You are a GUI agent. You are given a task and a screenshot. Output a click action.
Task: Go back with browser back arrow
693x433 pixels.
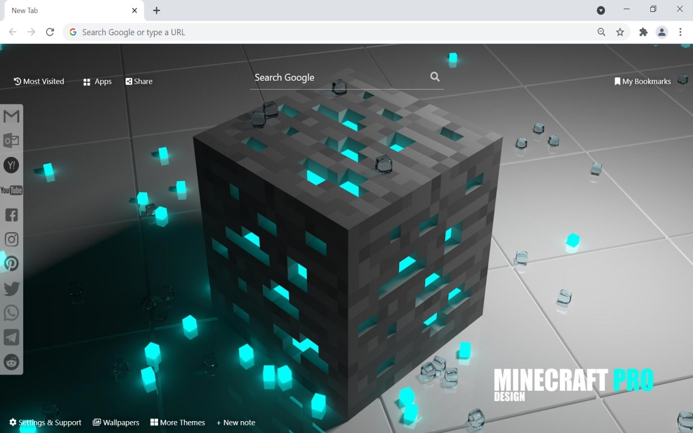click(13, 32)
